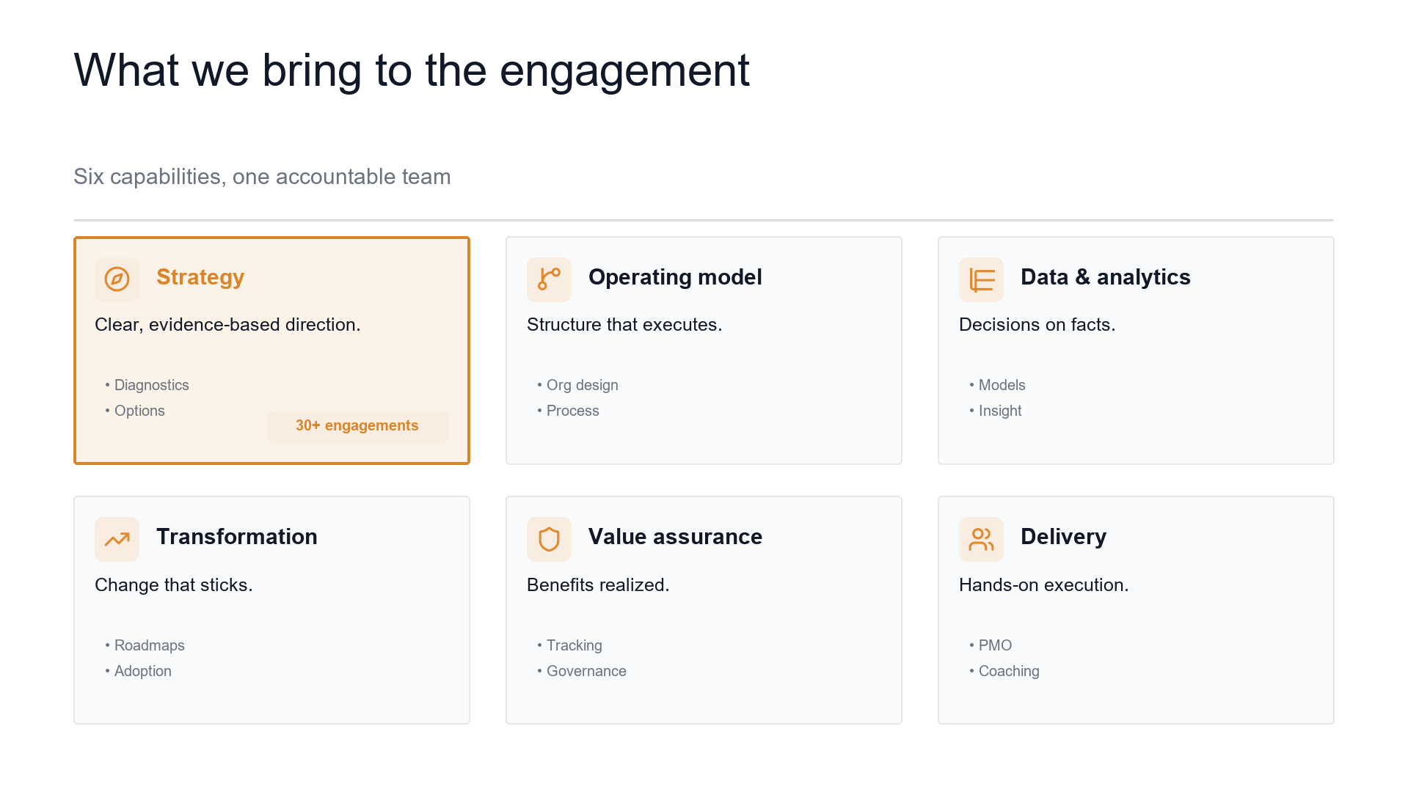Select the Value assurance heading
Screen dimensions: 1408x792
click(x=675, y=537)
